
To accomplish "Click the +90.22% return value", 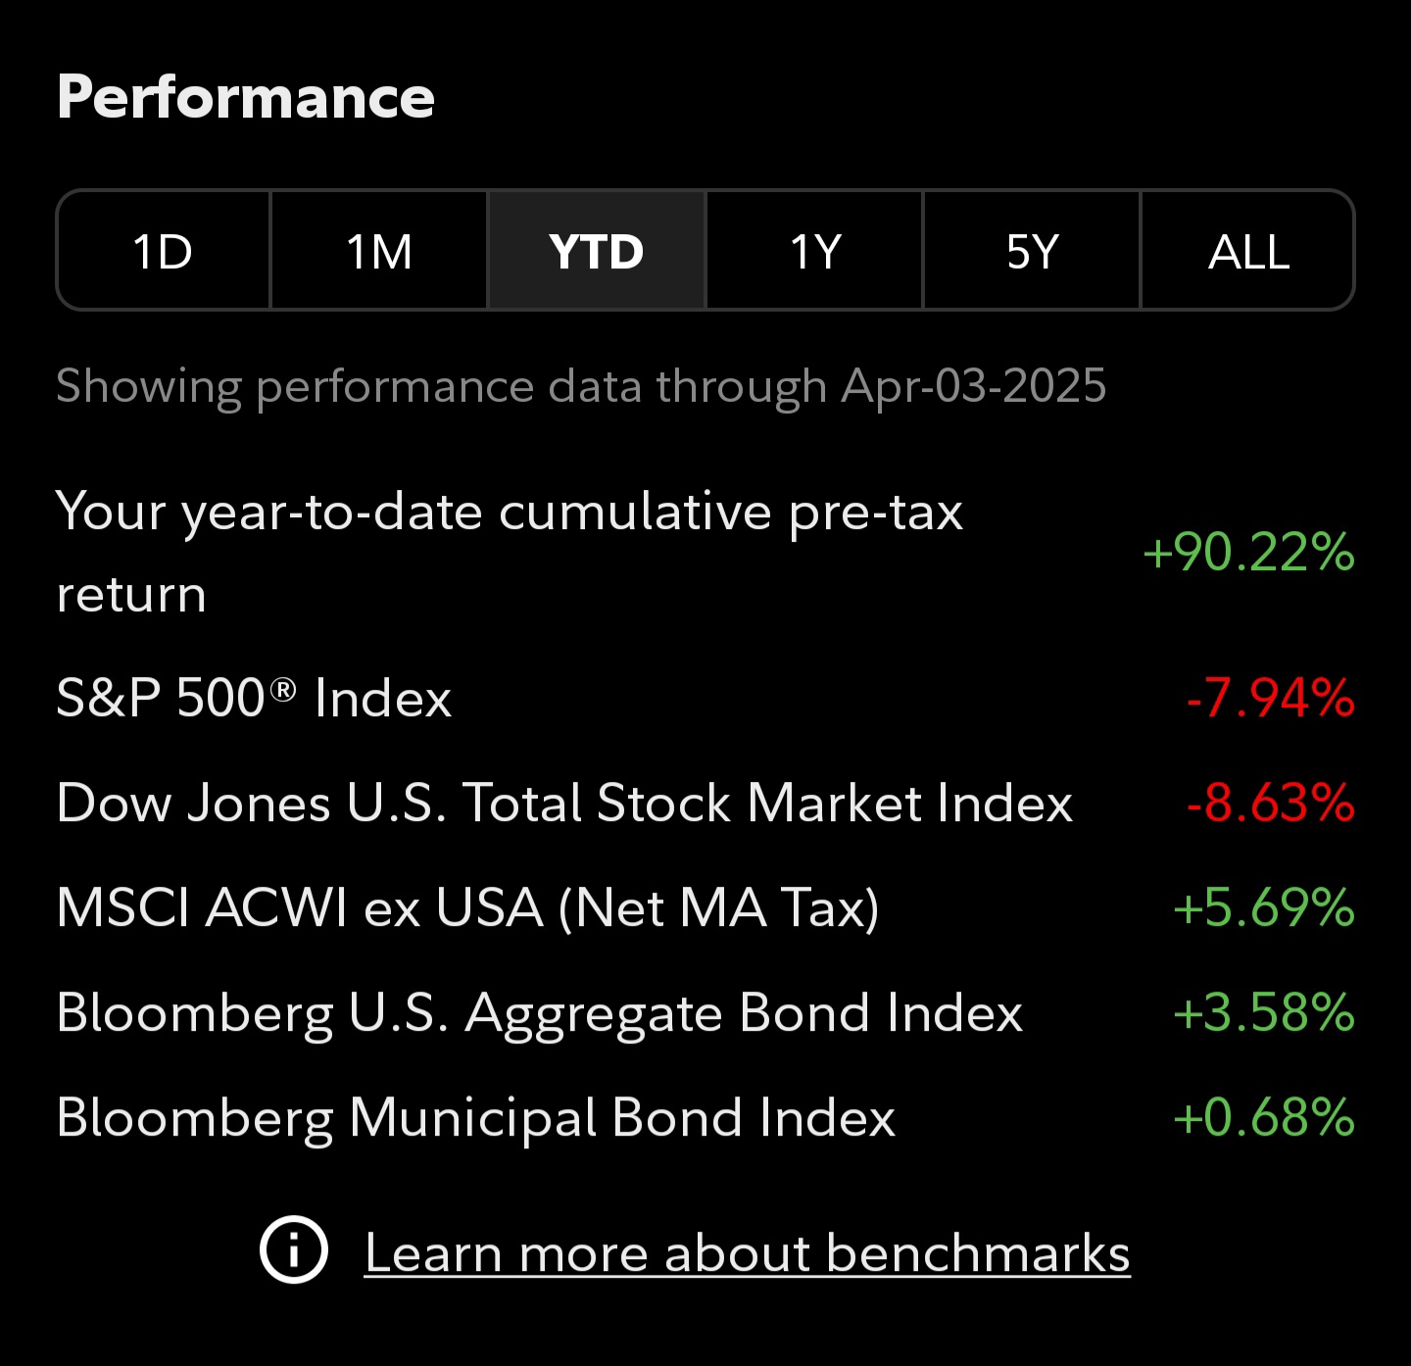I will (x=1248, y=552).
